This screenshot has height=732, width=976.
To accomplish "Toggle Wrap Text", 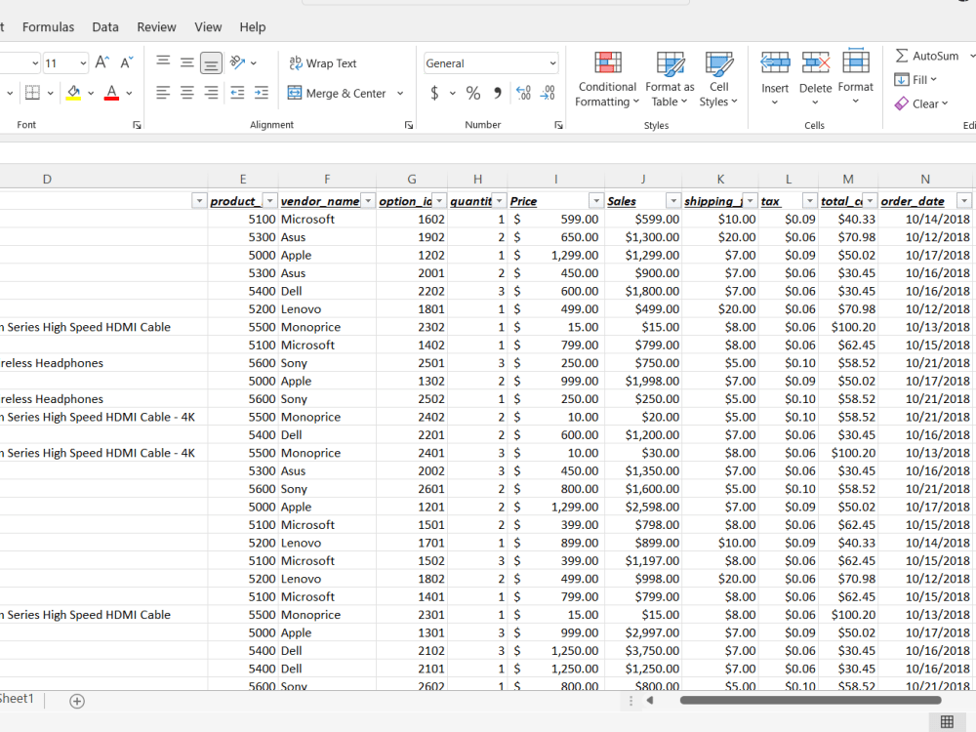I will pyautogui.click(x=323, y=62).
